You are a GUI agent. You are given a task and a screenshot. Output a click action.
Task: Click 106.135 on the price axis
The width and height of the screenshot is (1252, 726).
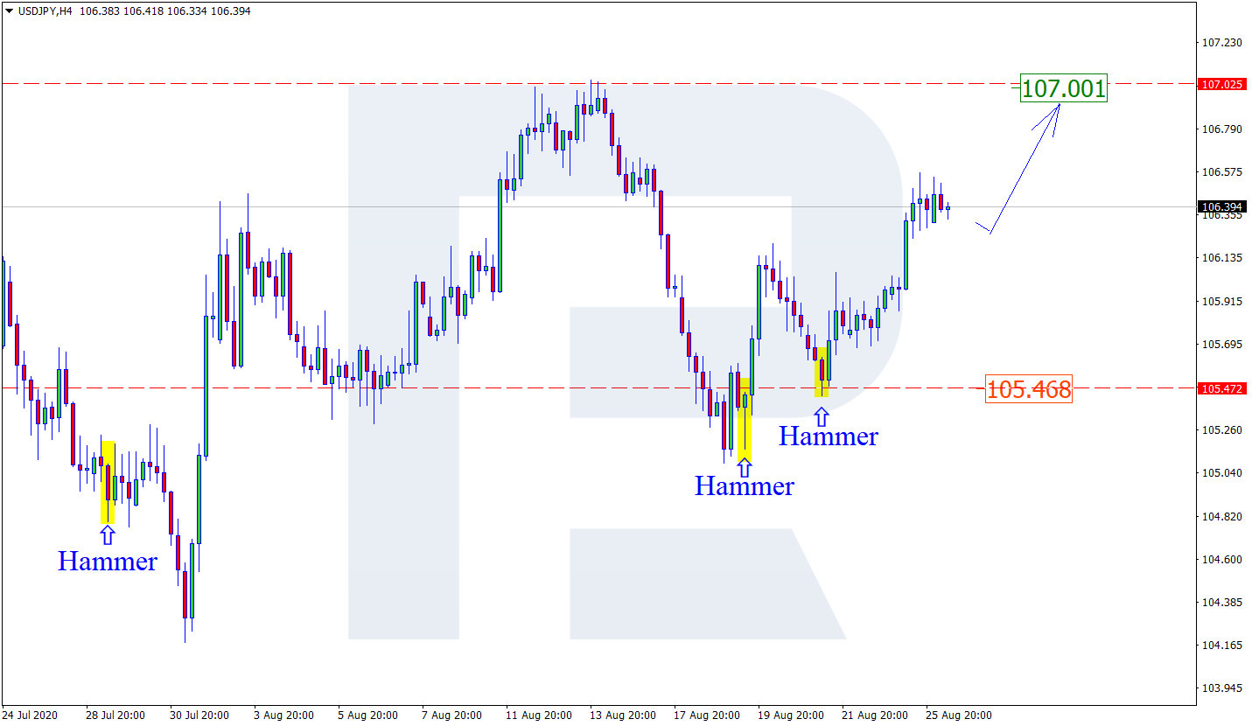1222,258
